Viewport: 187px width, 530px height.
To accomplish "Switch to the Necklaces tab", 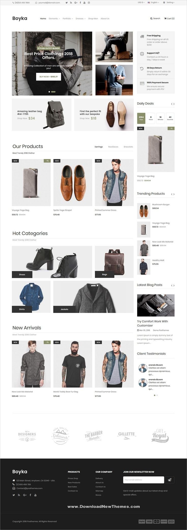I will (113, 147).
